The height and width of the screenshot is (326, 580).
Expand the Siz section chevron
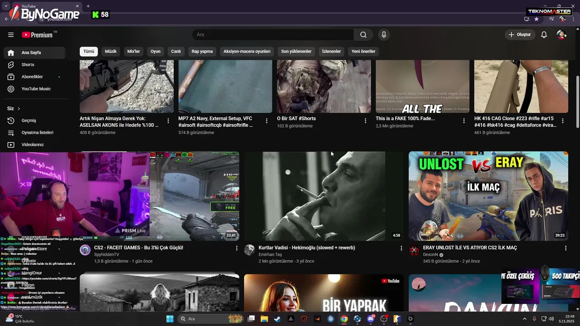[19, 109]
